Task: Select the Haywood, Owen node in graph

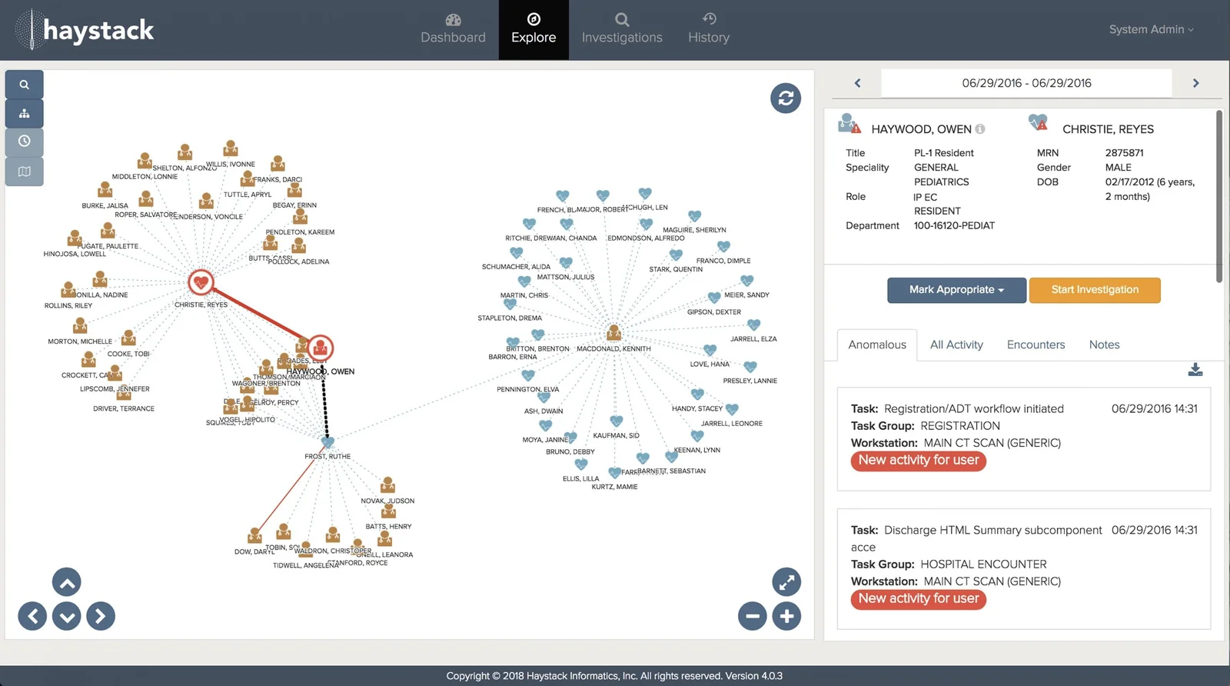Action: pos(321,348)
